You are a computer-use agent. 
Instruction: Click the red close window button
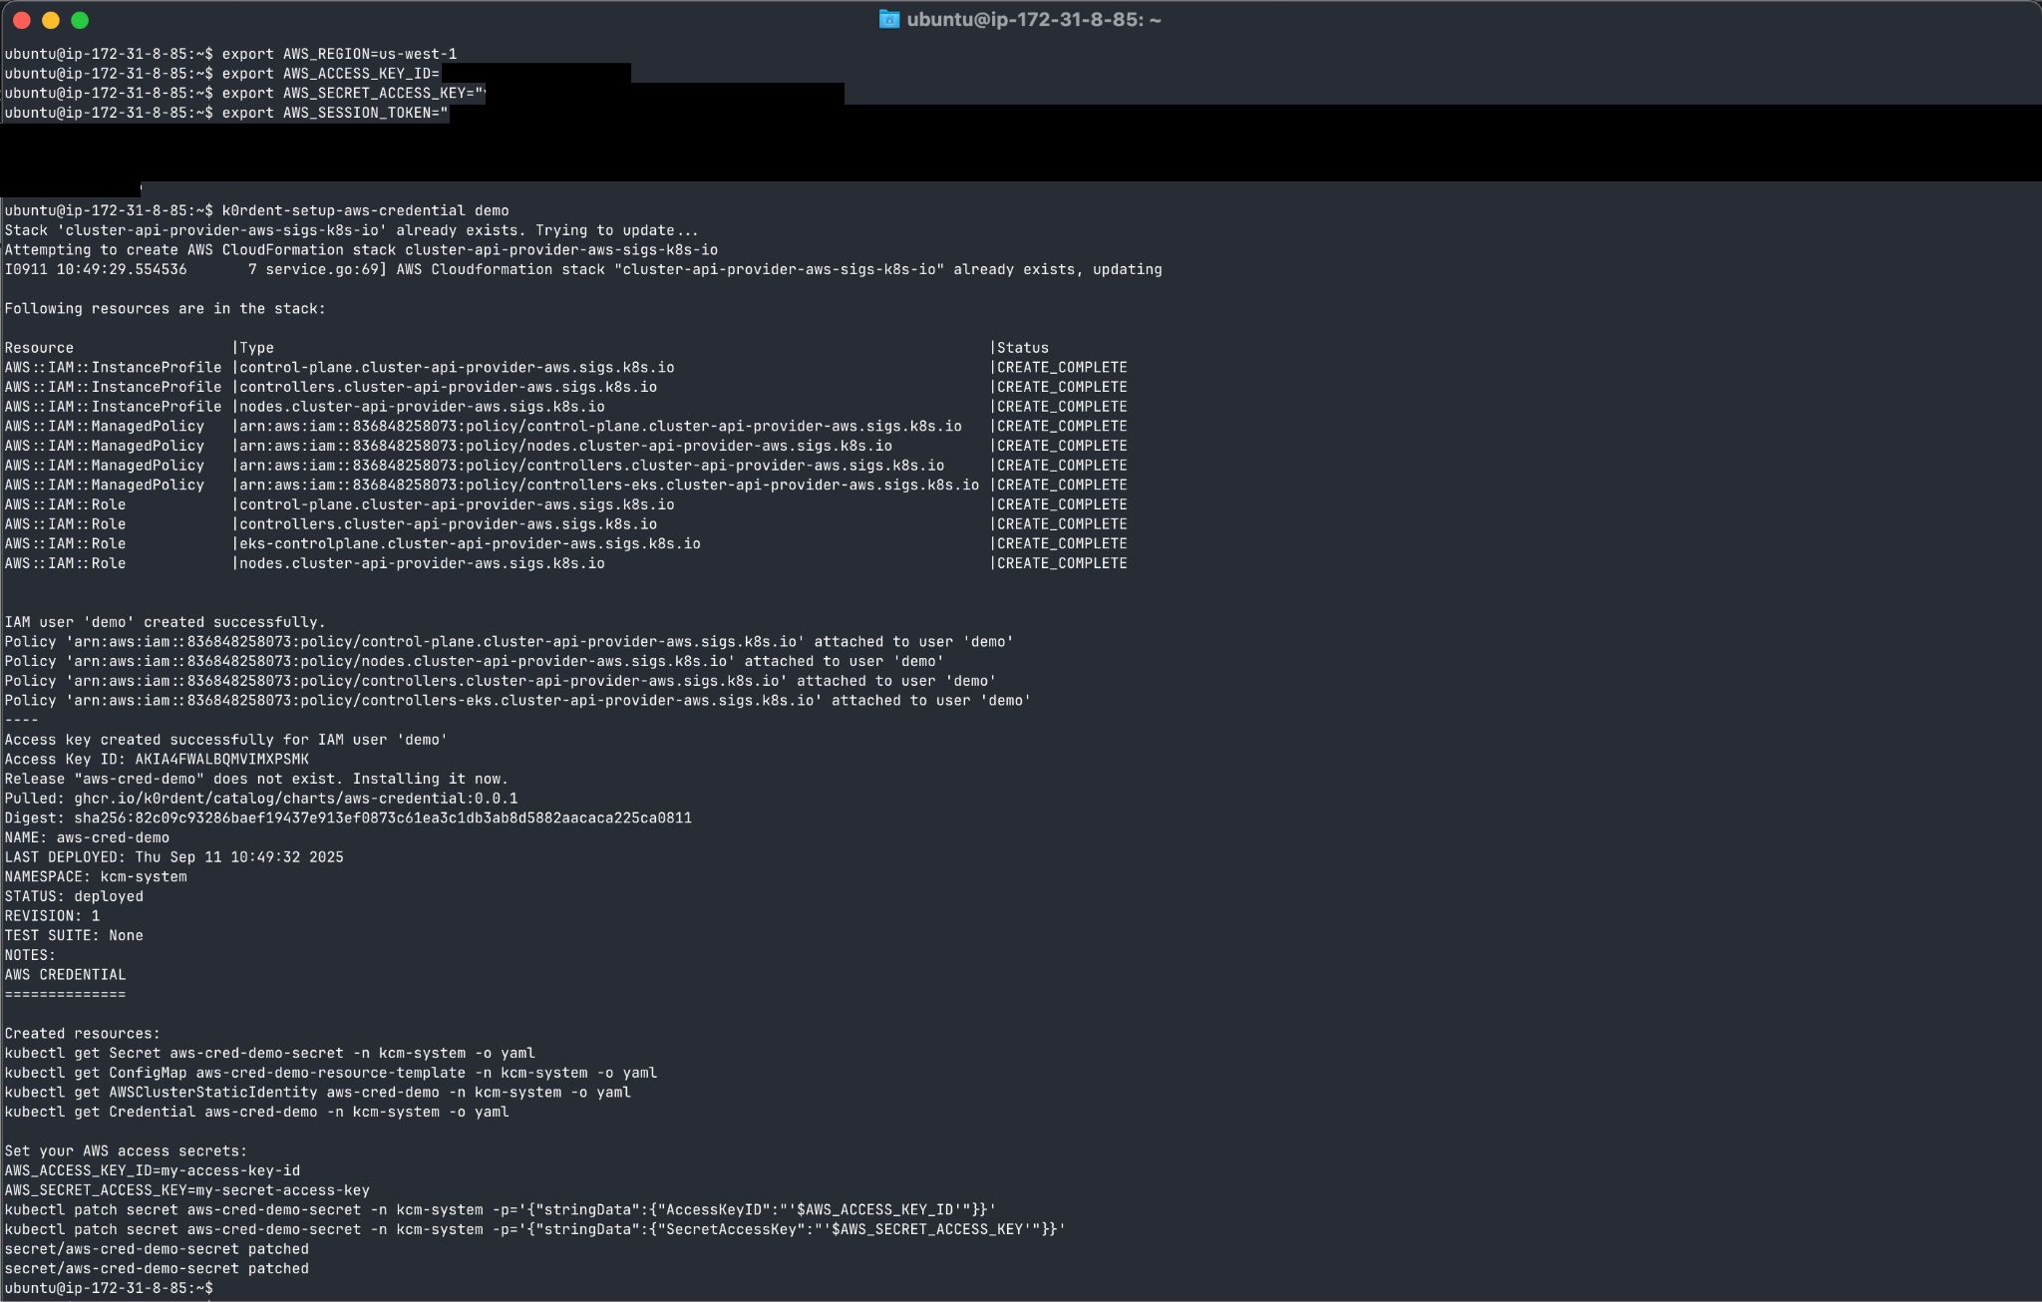coord(22,20)
